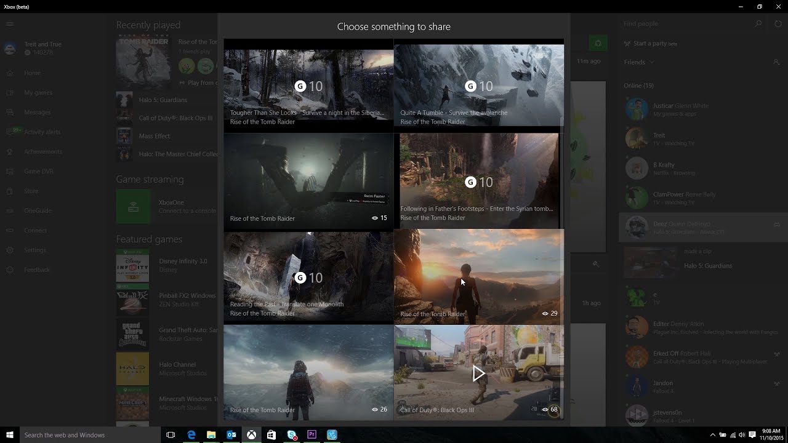The width and height of the screenshot is (788, 443).
Task: Click the controller icon on Deez's row
Action: pyautogui.click(x=776, y=225)
